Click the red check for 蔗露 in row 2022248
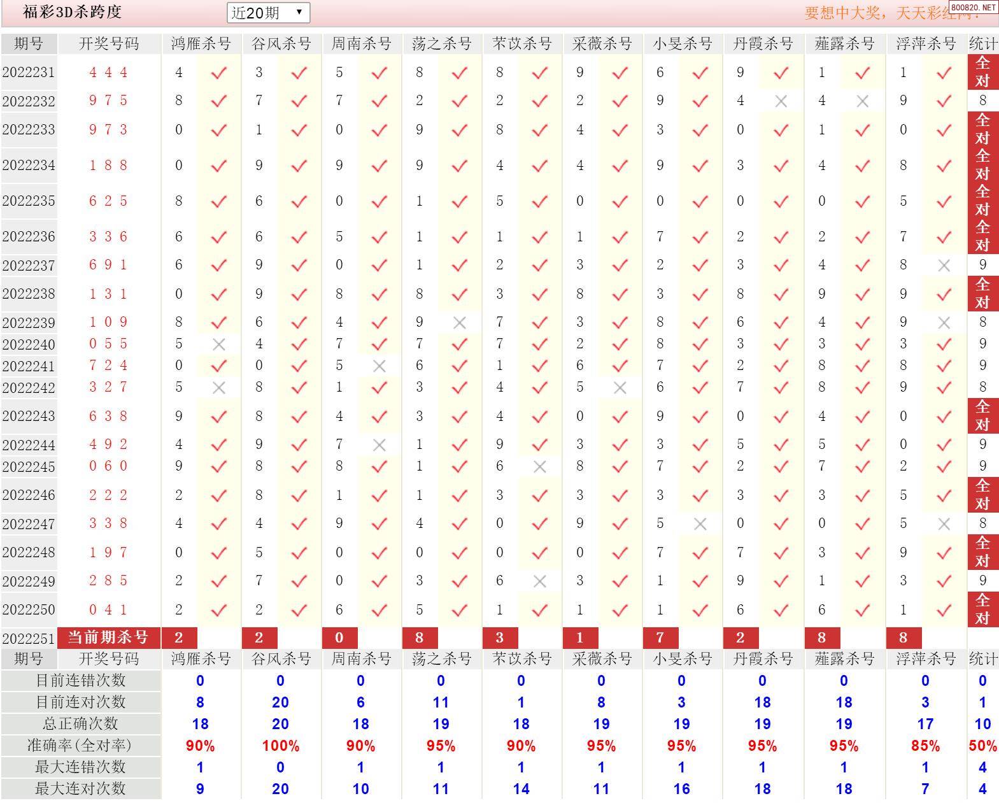 [863, 553]
